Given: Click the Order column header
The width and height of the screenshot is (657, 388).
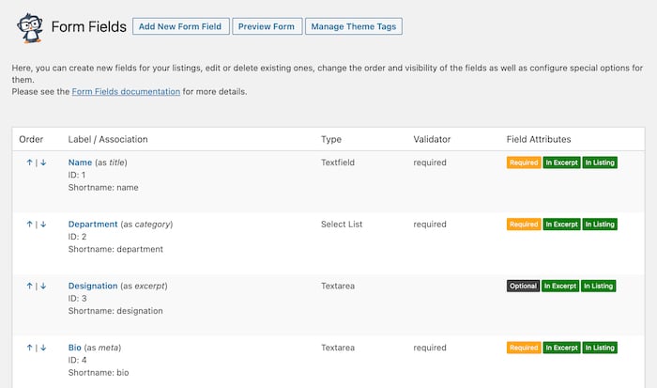Looking at the screenshot, I should (31, 139).
